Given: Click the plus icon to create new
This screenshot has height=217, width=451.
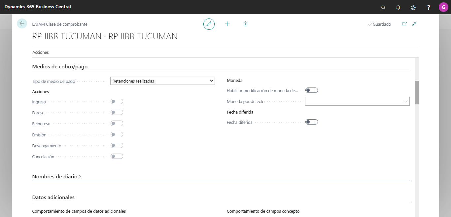Looking at the screenshot, I should [x=227, y=24].
